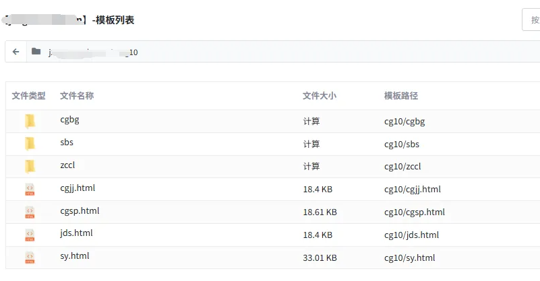Click the 文件名称 column header
This screenshot has height=281, width=540.
(77, 96)
